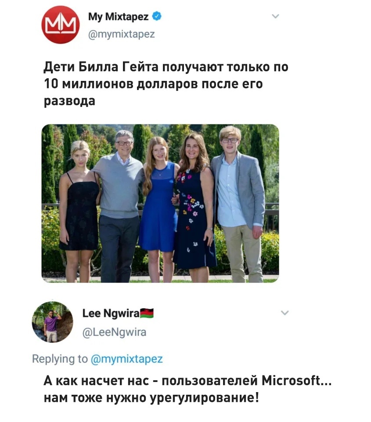This screenshot has height=422, width=371.
Task: Follow the @mymixtapez link after "Replying to"
Action: point(126,359)
